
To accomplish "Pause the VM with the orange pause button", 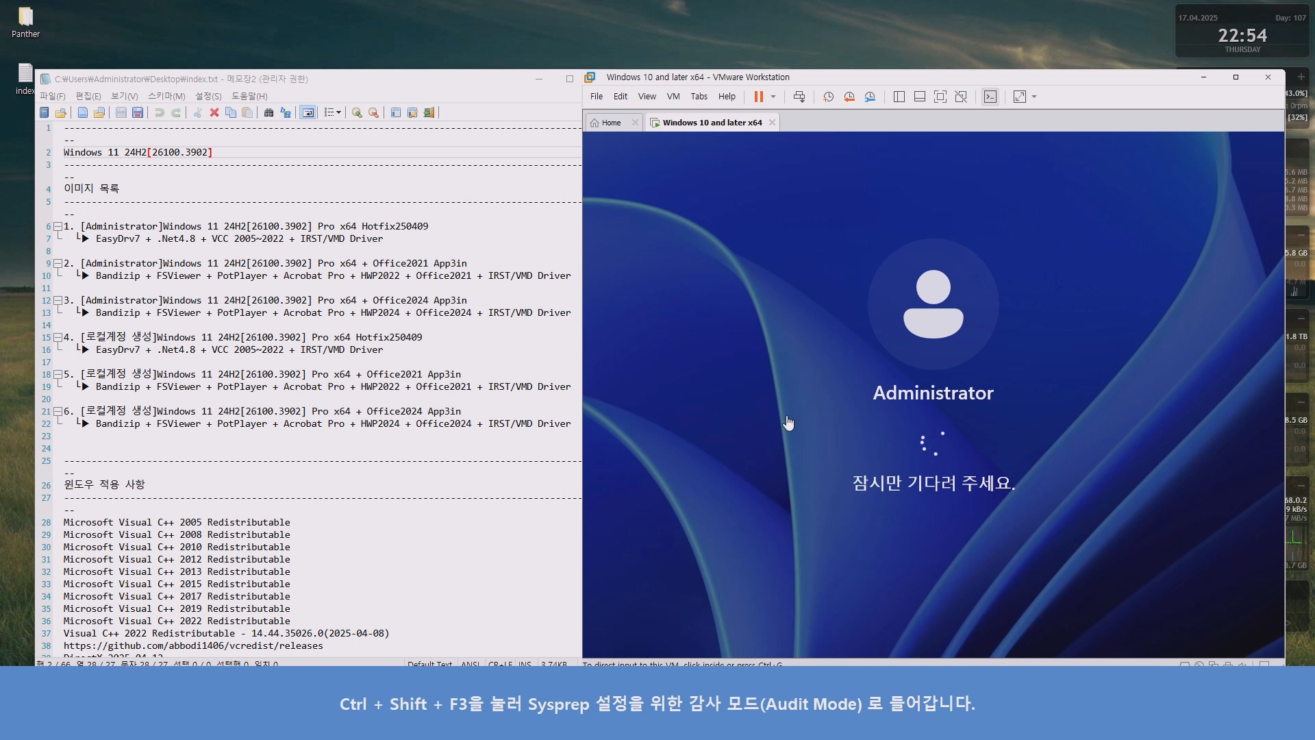I will click(x=758, y=97).
